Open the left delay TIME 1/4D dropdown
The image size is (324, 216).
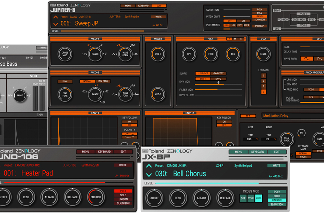251,139
